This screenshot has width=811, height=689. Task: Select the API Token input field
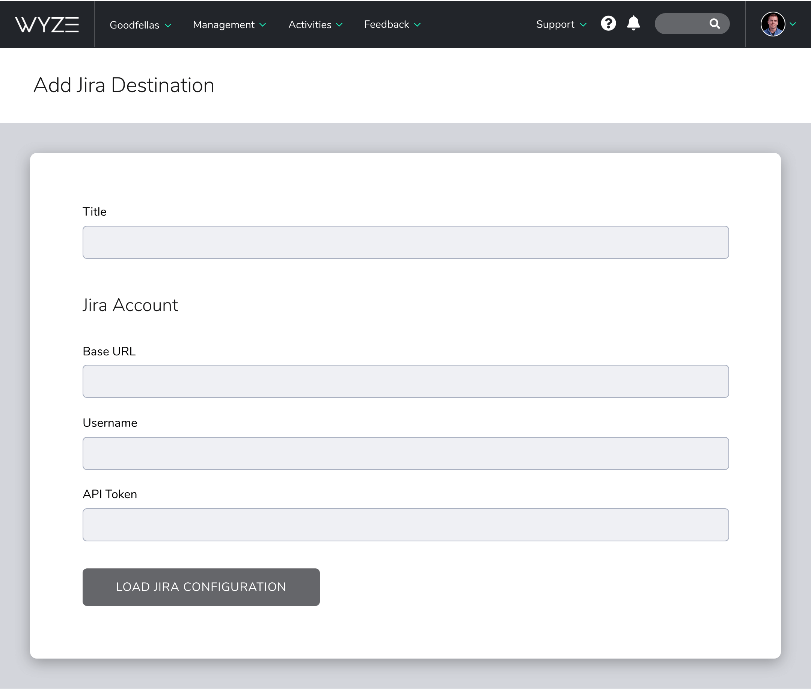pos(405,524)
